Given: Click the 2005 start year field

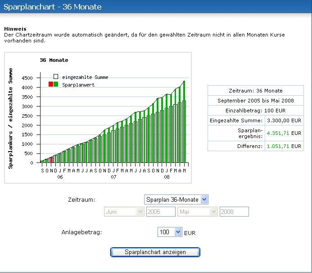Looking at the screenshot, I should coord(161,212).
